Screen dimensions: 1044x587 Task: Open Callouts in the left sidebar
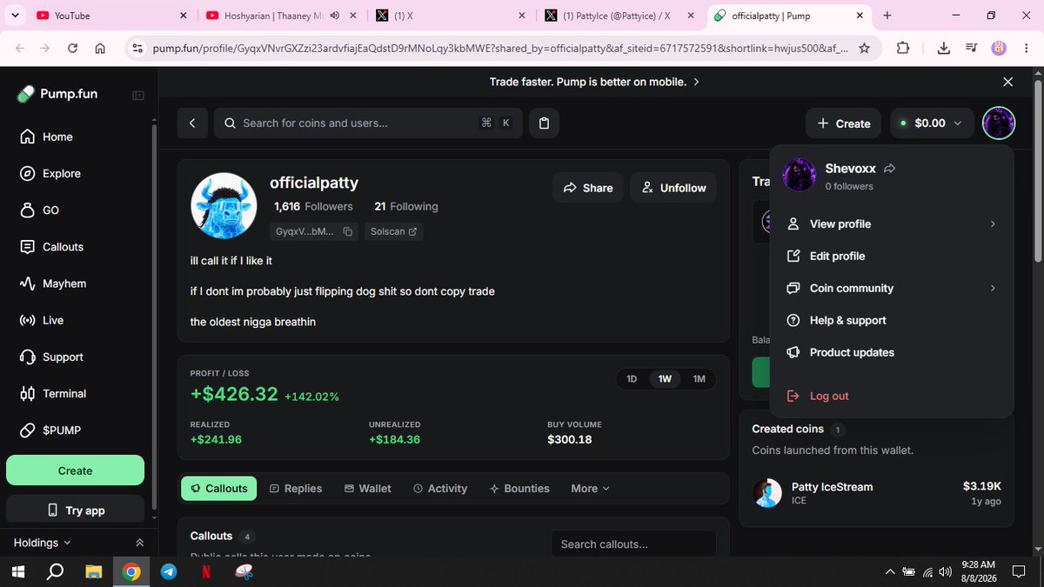51,247
